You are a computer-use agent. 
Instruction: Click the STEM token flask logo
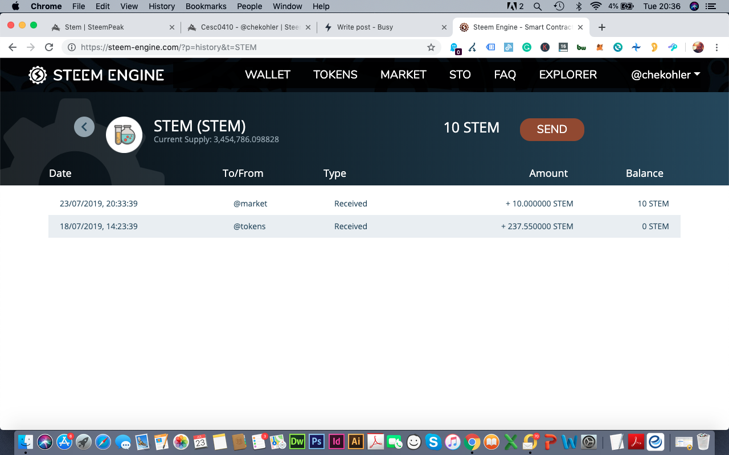[x=124, y=135]
